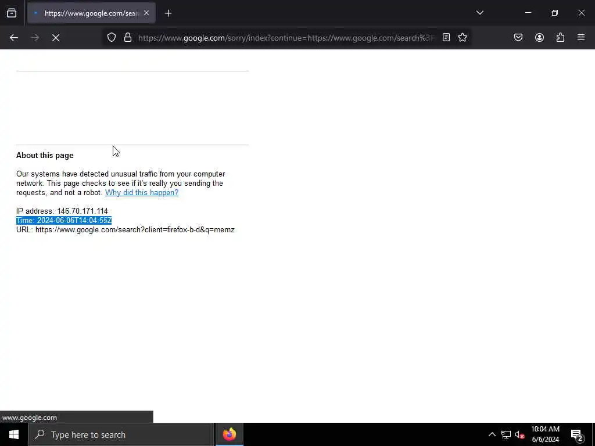Open the network status tray icon

pyautogui.click(x=506, y=434)
